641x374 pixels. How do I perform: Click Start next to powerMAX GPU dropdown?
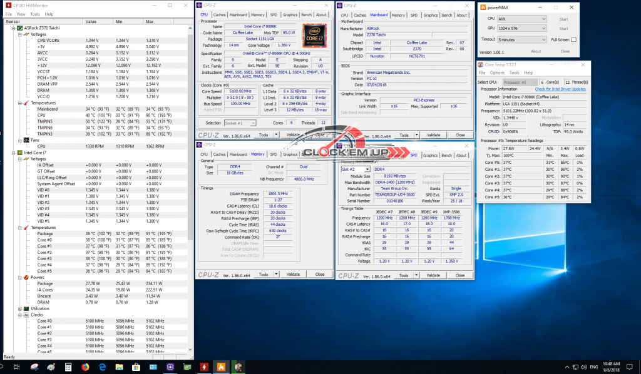point(563,29)
